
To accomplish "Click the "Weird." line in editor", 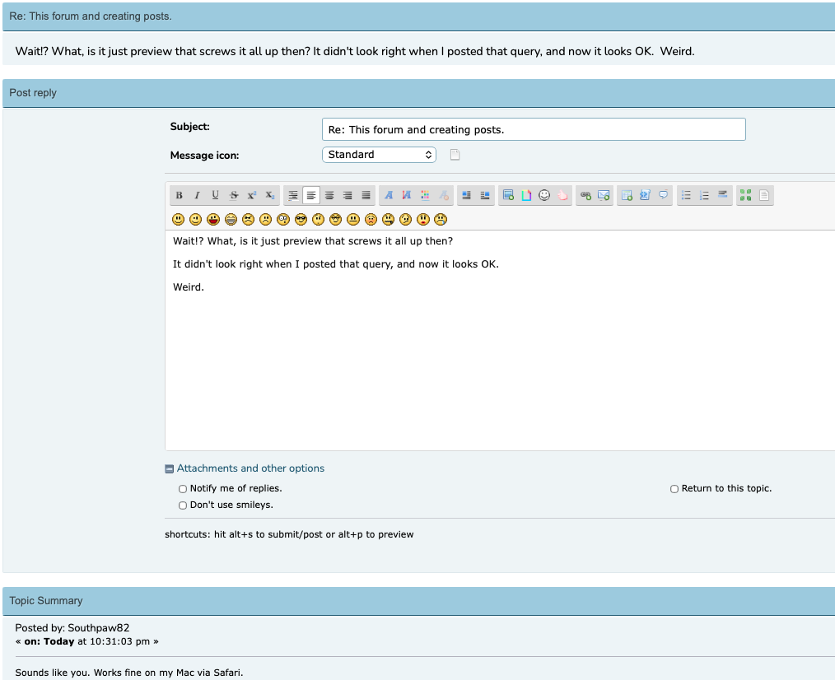I will 189,287.
